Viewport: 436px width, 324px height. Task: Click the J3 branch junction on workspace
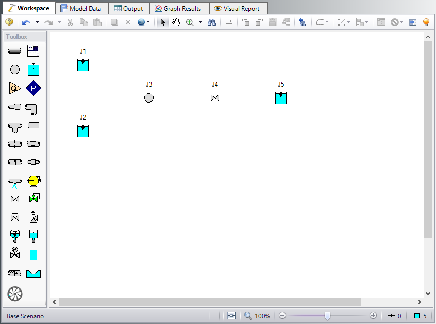point(149,98)
